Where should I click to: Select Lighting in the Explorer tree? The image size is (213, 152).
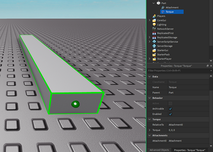162,25
